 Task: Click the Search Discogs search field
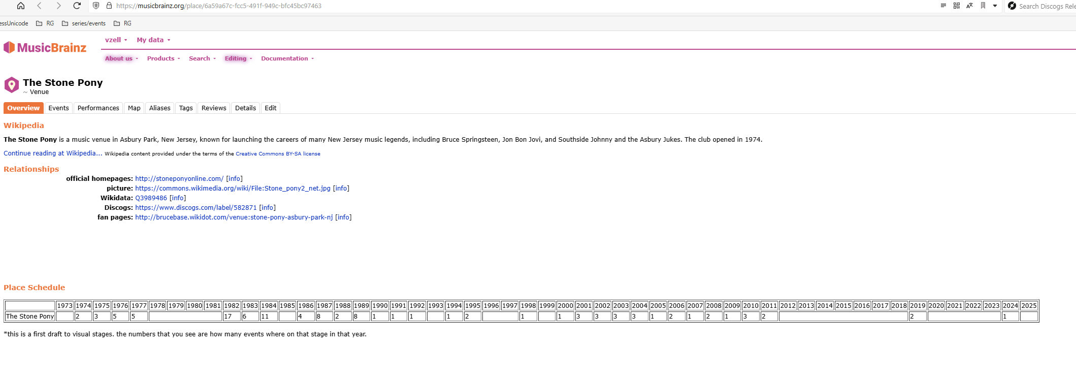pyautogui.click(x=1046, y=6)
